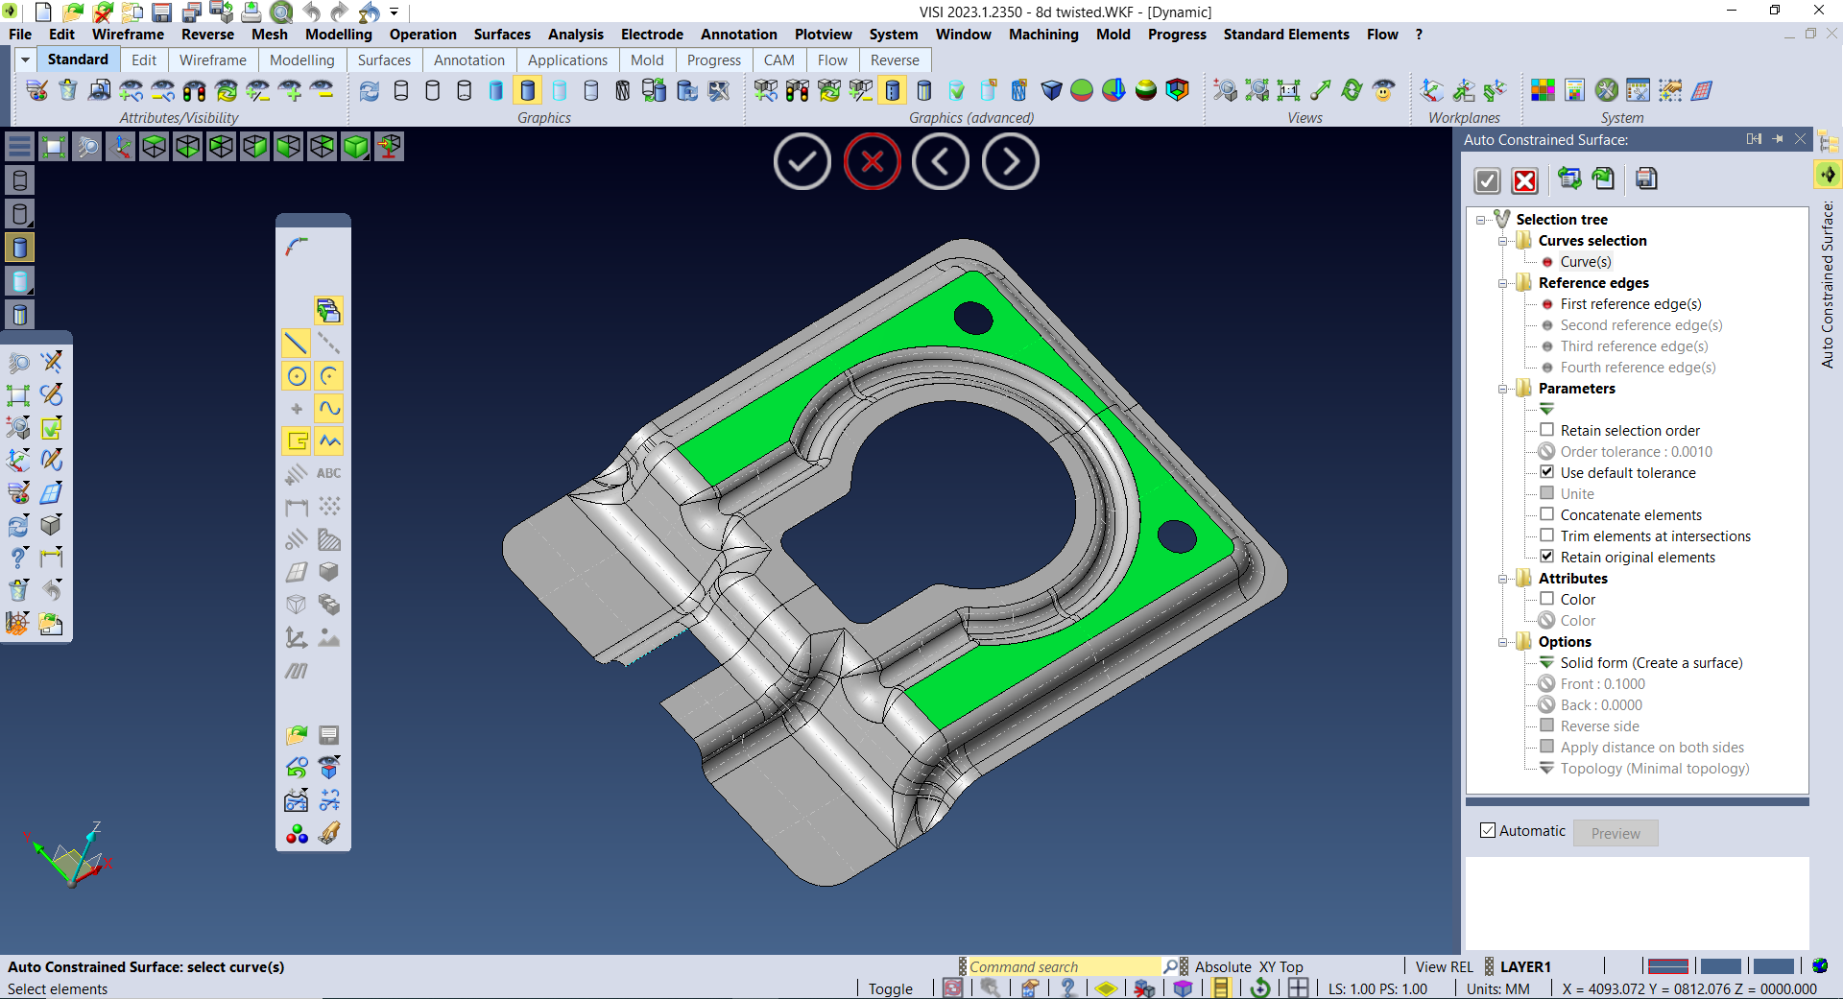Click the red-bordered color swatch in status bar
The width and height of the screenshot is (1843, 999).
[1668, 966]
